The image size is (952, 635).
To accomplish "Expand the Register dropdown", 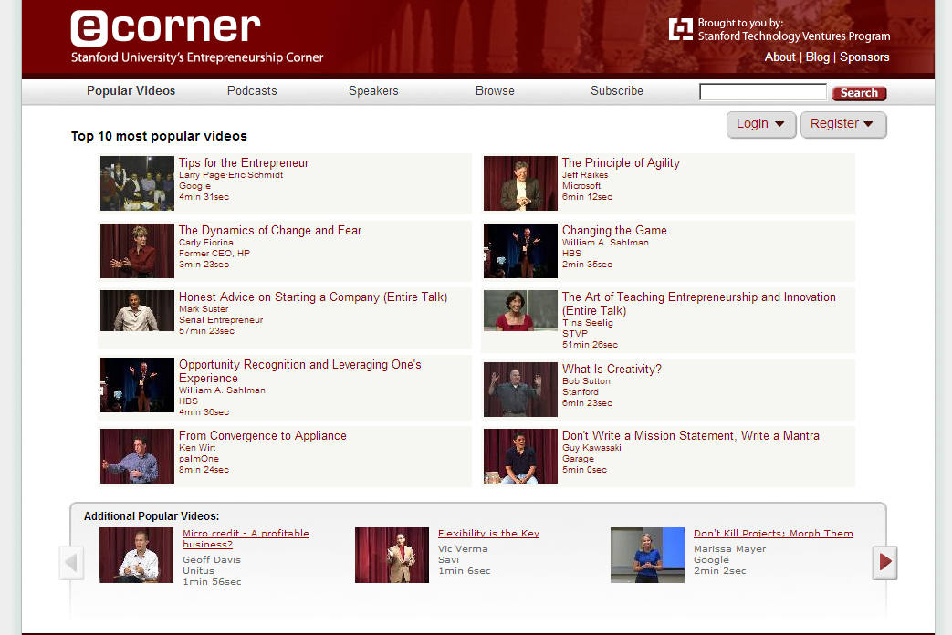I will point(842,124).
